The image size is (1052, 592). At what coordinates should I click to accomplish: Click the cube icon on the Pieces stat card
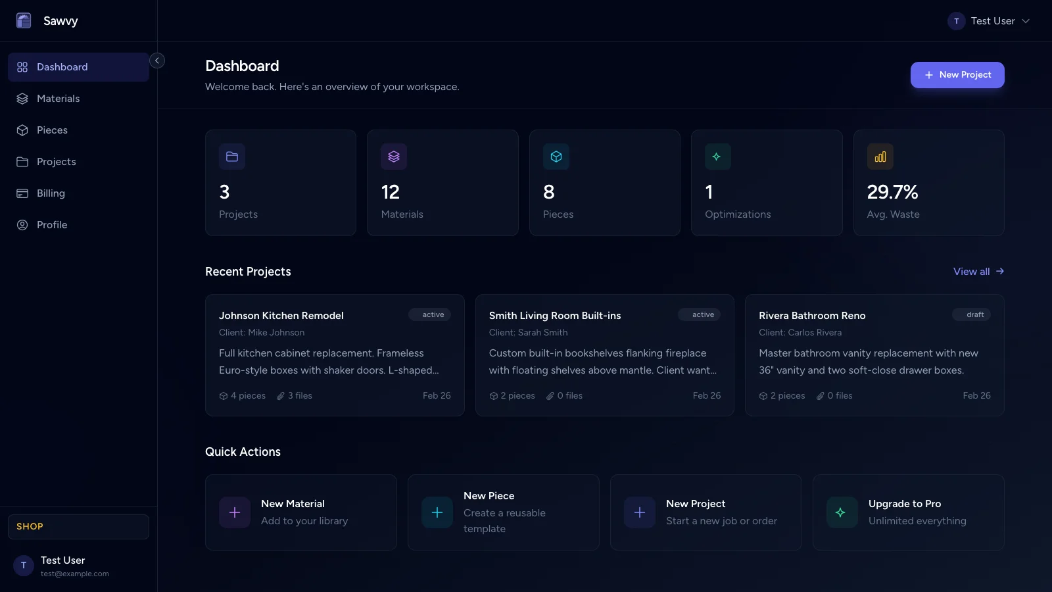click(556, 157)
